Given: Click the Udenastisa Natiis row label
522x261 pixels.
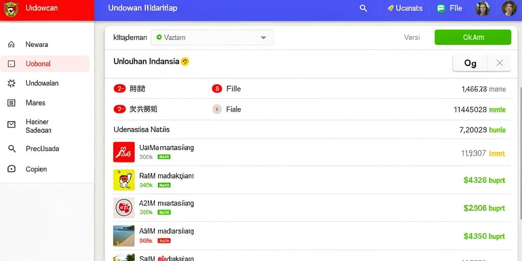Looking at the screenshot, I should (x=142, y=129).
